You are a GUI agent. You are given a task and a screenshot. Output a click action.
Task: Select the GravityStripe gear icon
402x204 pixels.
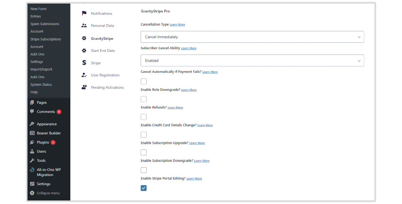[x=84, y=38]
